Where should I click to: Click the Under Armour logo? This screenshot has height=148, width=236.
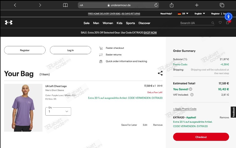click(9, 22)
